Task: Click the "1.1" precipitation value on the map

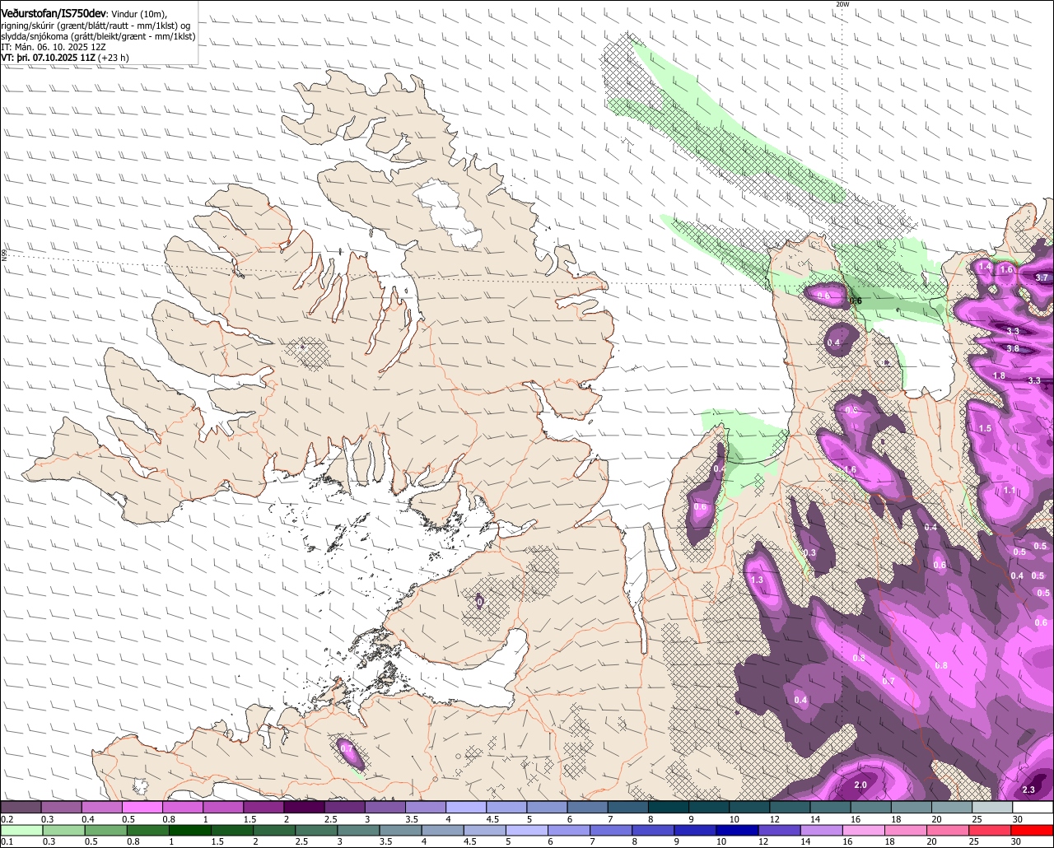Action: coord(1010,490)
